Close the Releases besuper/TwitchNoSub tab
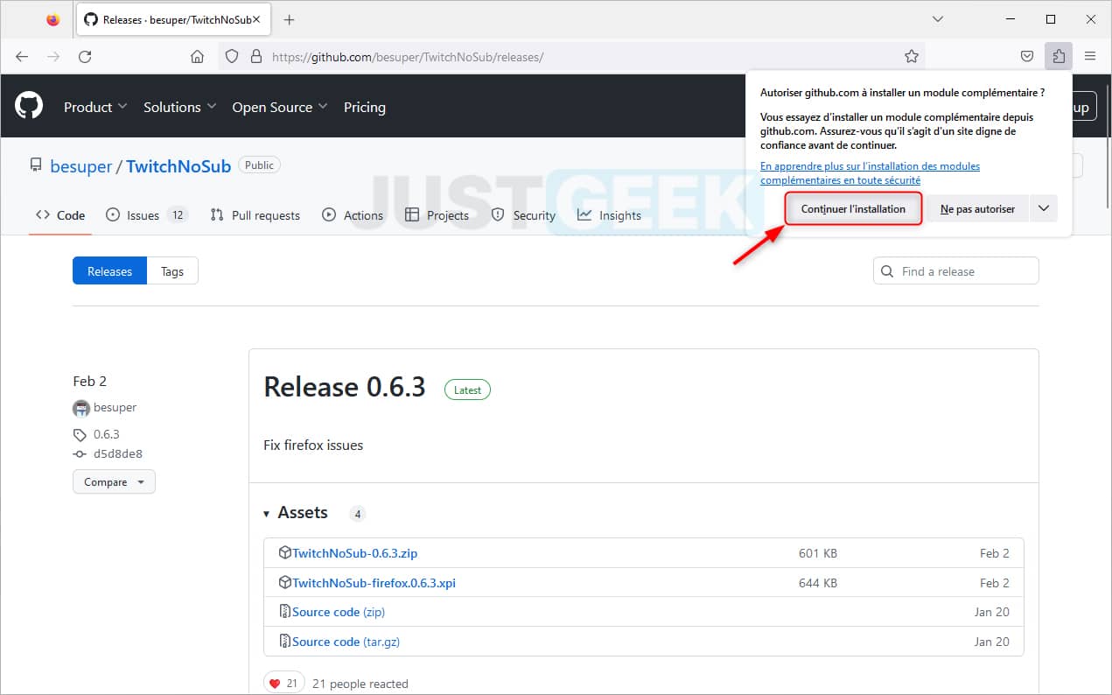This screenshot has width=1112, height=695. (257, 19)
